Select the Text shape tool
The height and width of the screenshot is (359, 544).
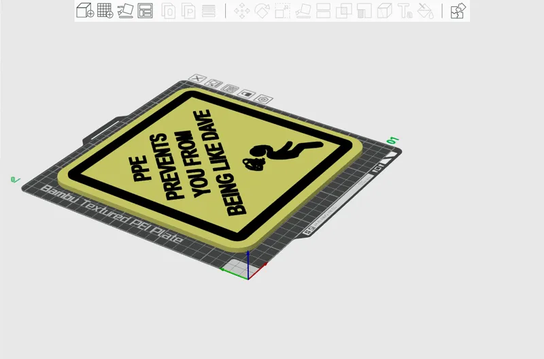point(405,10)
